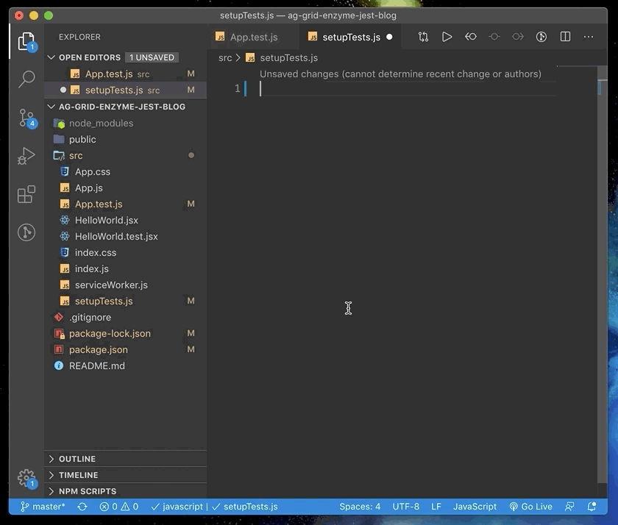This screenshot has width=618, height=525.
Task: Click the javascript linter status item
Action: [x=177, y=507]
